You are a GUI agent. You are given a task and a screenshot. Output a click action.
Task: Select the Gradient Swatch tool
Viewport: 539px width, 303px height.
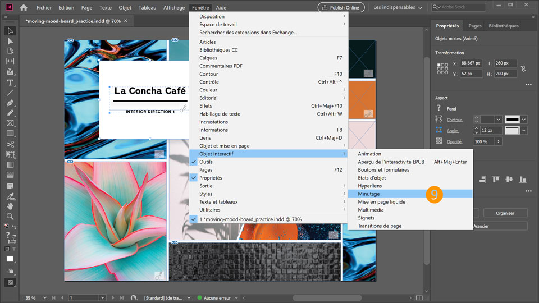pyautogui.click(x=10, y=164)
